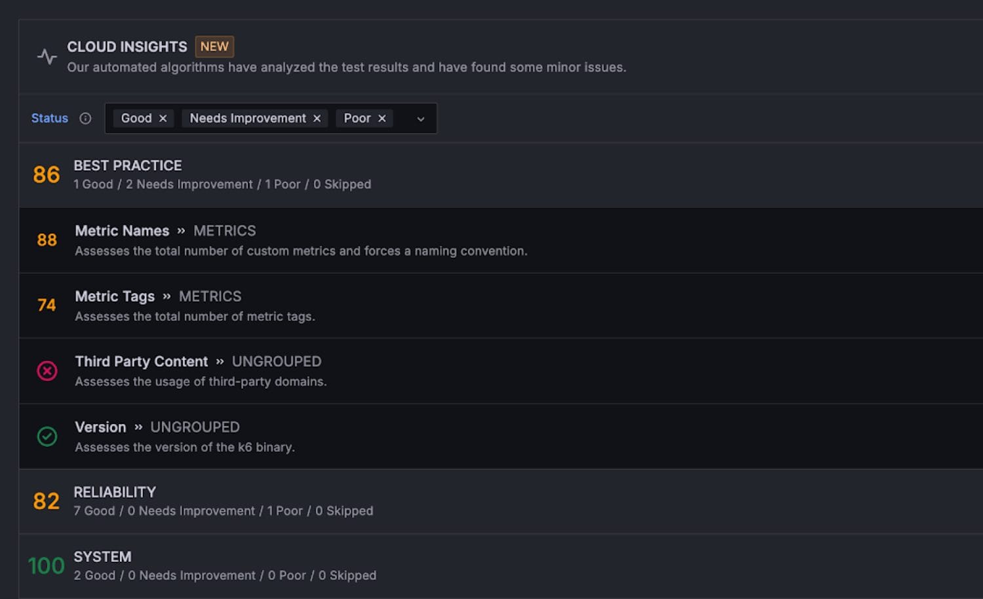The width and height of the screenshot is (983, 599).
Task: Click the Needs Improvement chip label
Action: [248, 118]
